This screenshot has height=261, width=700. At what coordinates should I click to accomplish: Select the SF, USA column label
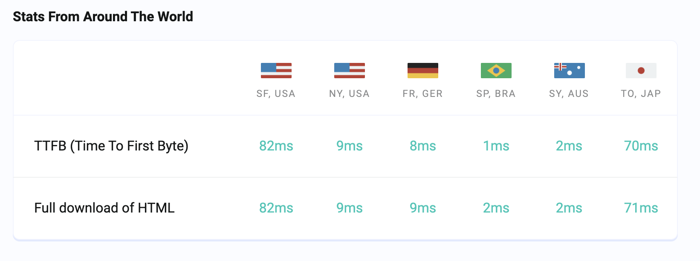tap(276, 94)
